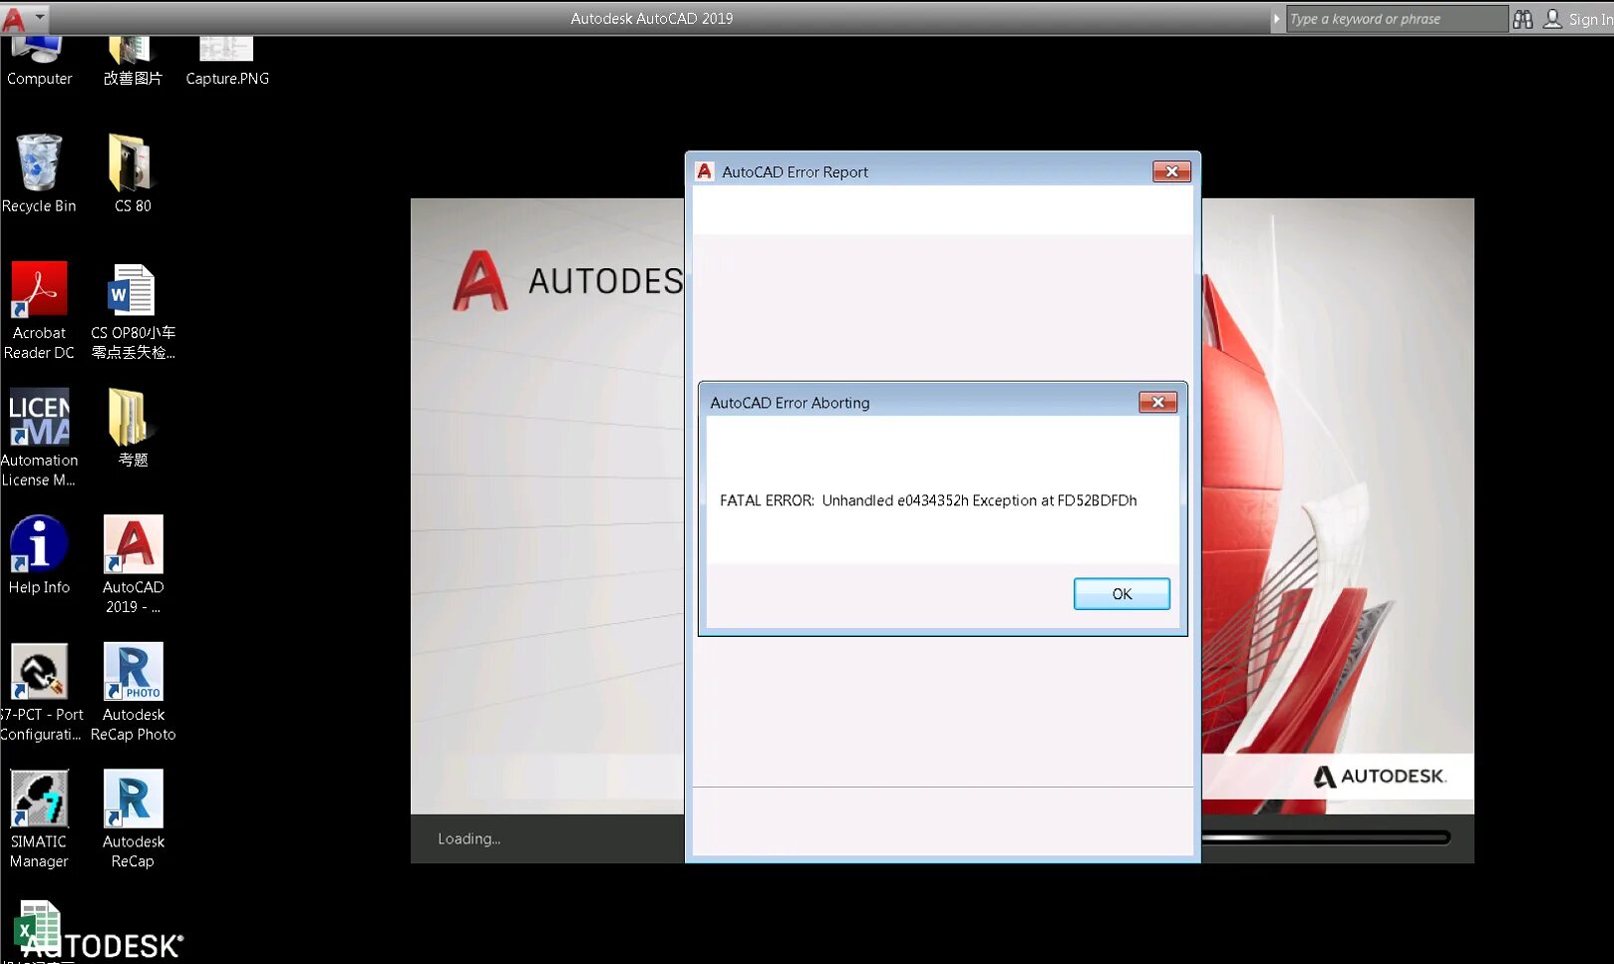Expand the search box arrow
Viewport: 1614px width, 964px height.
1277,19
